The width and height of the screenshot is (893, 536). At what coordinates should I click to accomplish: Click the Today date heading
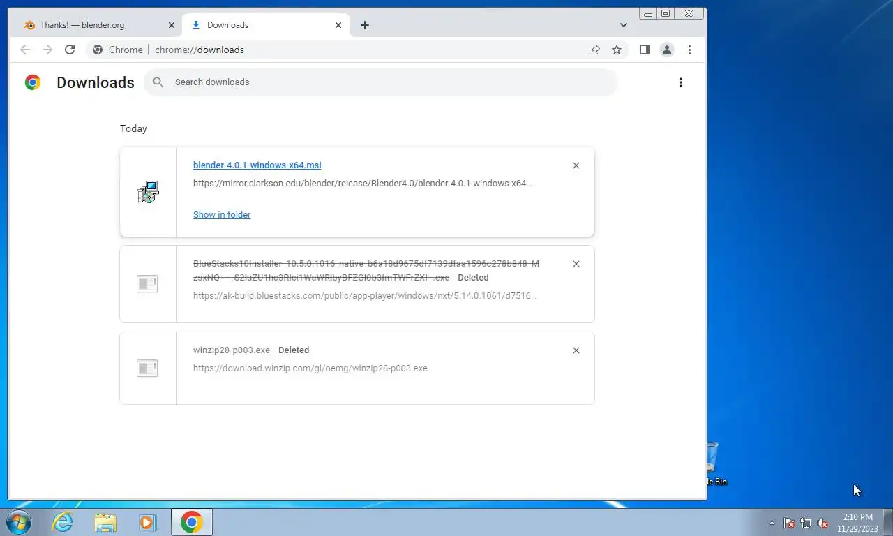click(133, 128)
